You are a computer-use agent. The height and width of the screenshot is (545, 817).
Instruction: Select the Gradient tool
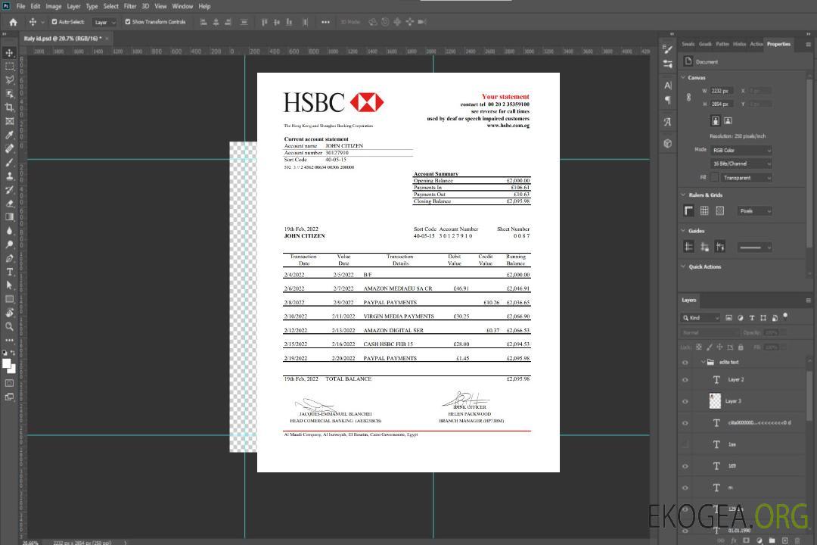click(9, 217)
